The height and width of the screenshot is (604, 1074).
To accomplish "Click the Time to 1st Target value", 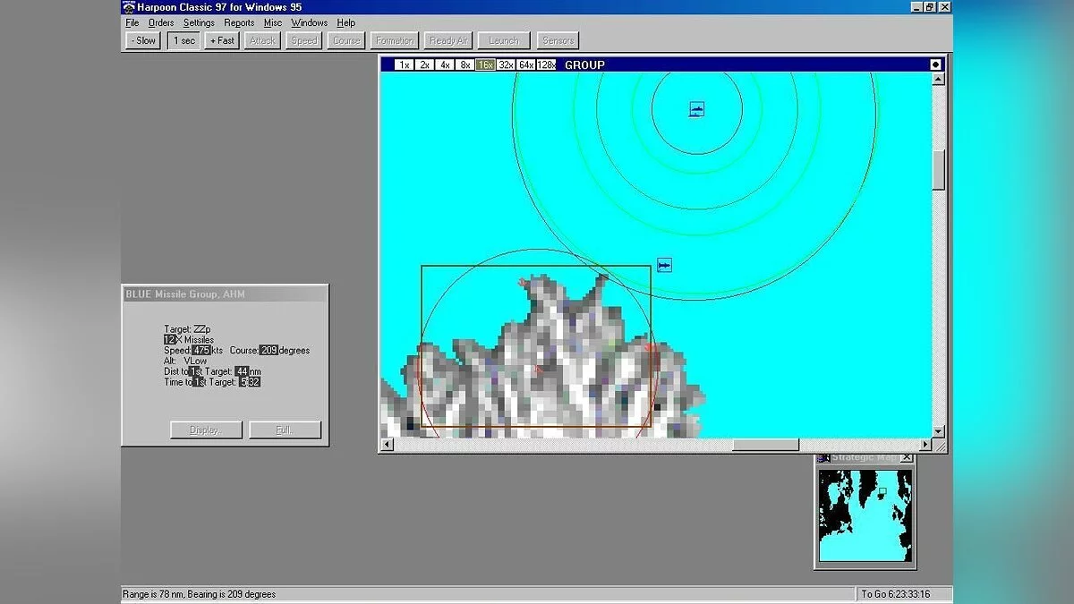I will pos(249,382).
